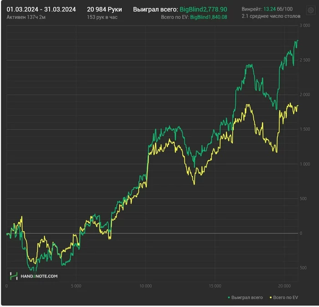Click '2.1 среднее число столов' text
Viewport: 319px width, 307px height.
coord(271,16)
